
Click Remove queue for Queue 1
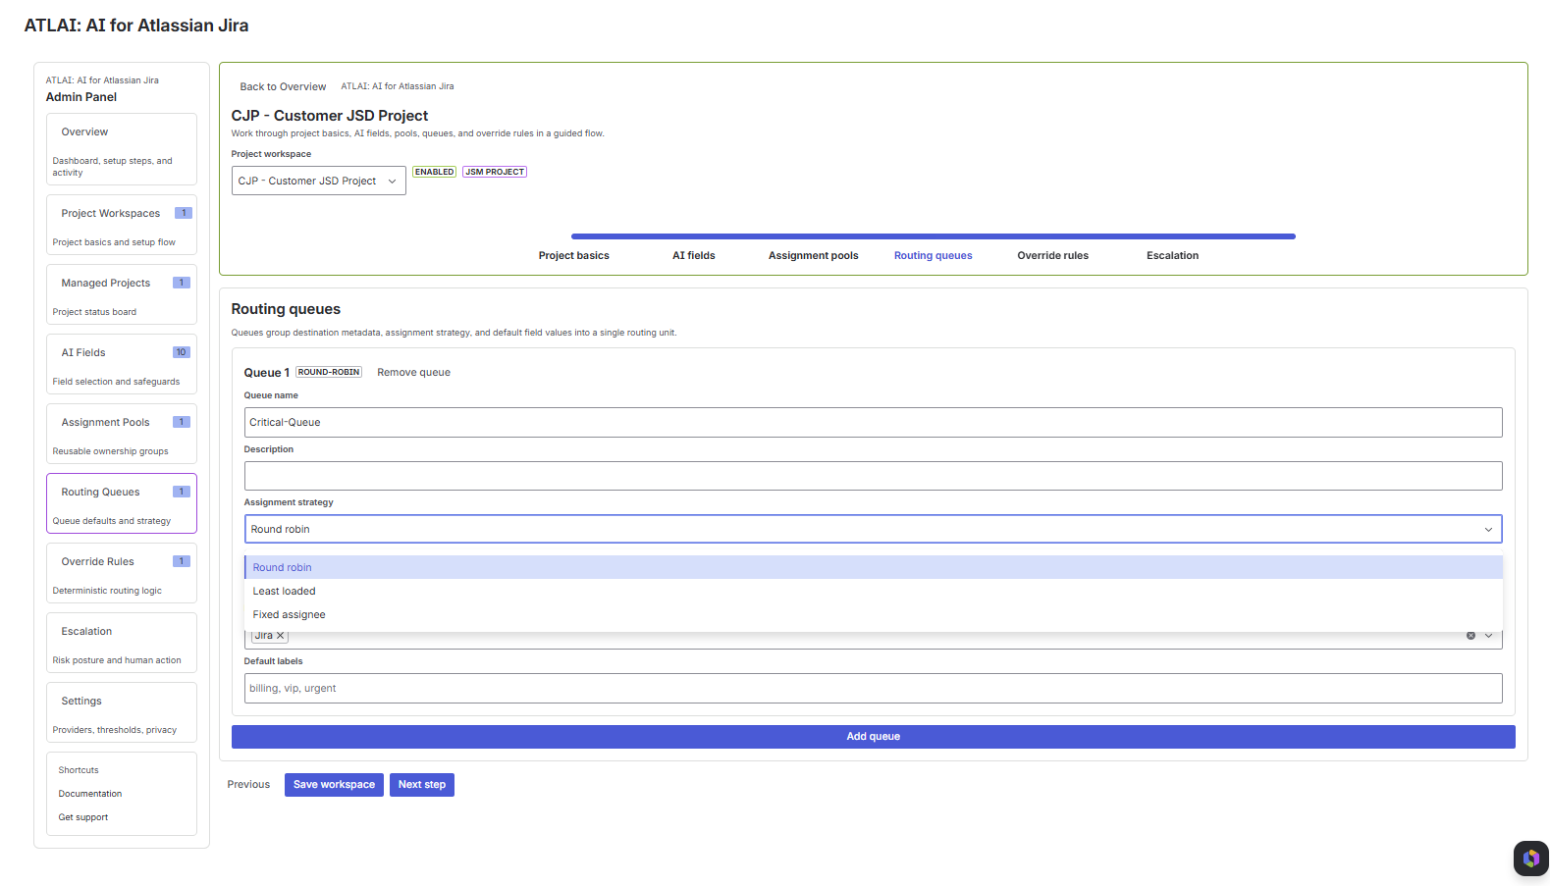pyautogui.click(x=413, y=372)
